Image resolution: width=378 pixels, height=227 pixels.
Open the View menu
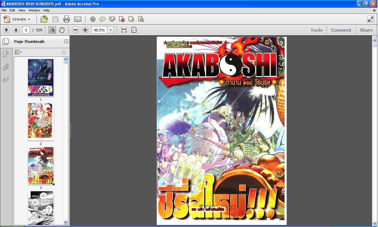[22, 10]
